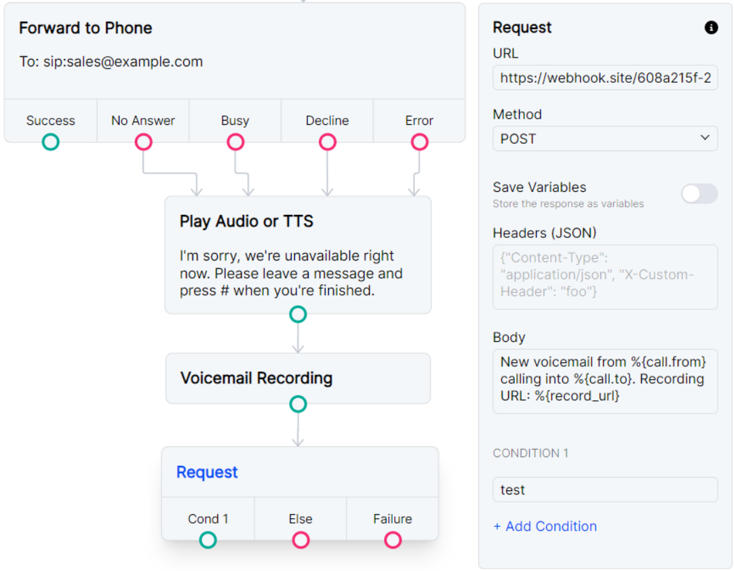Click the Busy branch connector dot

point(235,142)
